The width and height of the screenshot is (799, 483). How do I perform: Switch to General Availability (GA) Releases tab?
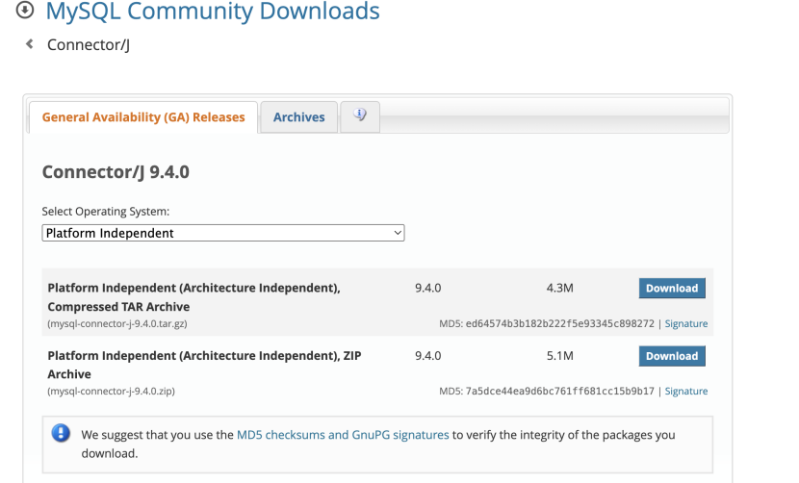coord(143,117)
